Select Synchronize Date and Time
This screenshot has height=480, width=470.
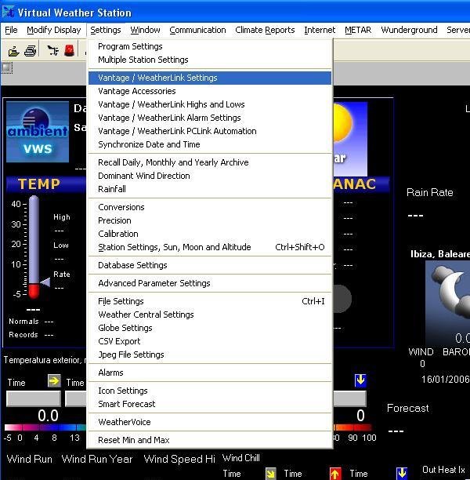point(210,144)
